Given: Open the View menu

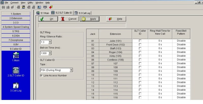Looking at the screenshot, I should click(x=23, y=3).
